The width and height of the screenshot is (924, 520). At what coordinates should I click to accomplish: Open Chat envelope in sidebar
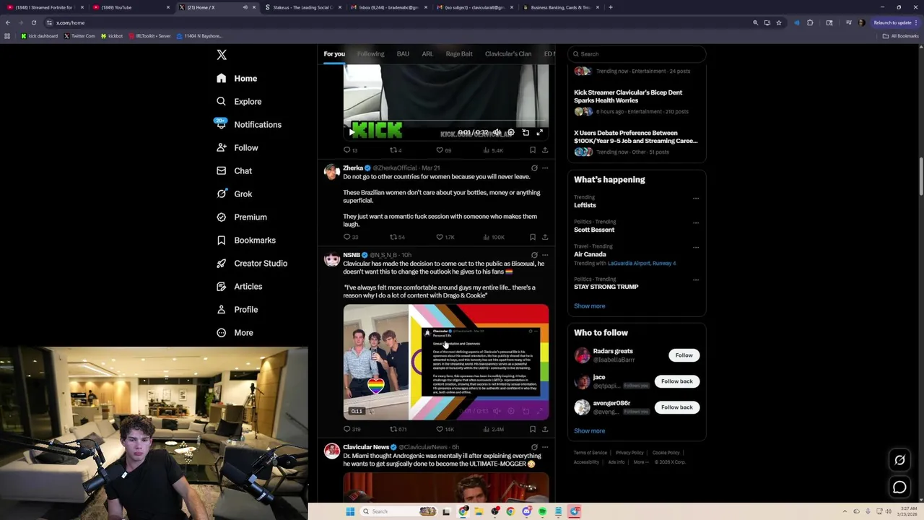[x=234, y=170]
